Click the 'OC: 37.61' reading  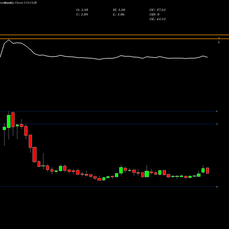coord(158,10)
